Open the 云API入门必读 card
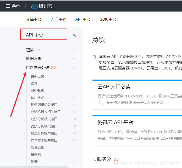This screenshot has width=182, height=168. tap(137, 94)
